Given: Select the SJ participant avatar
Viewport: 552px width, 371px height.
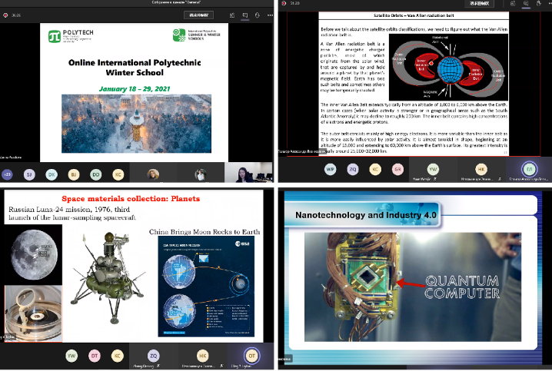Looking at the screenshot, I should [x=30, y=174].
